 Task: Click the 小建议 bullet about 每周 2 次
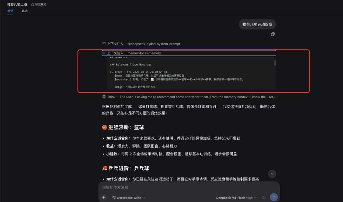point(171,154)
